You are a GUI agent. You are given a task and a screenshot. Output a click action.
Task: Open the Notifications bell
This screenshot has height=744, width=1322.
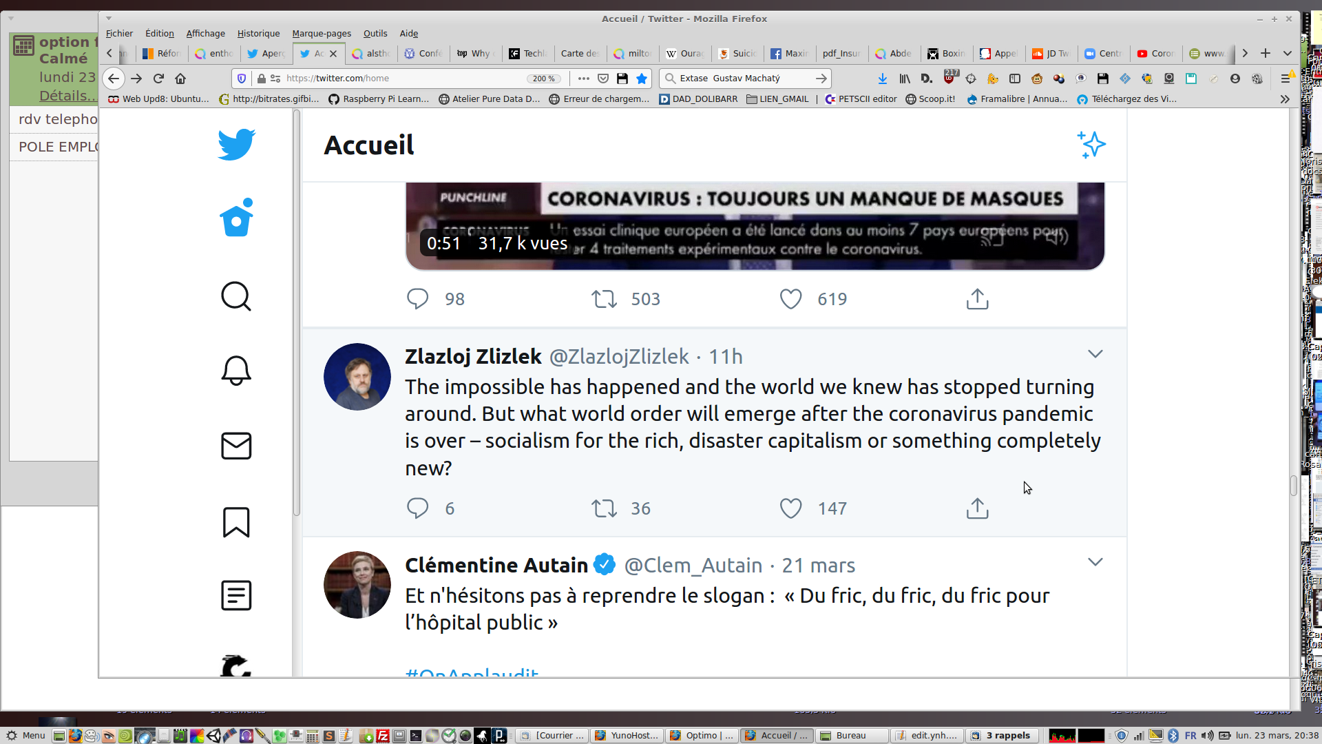coord(236,371)
